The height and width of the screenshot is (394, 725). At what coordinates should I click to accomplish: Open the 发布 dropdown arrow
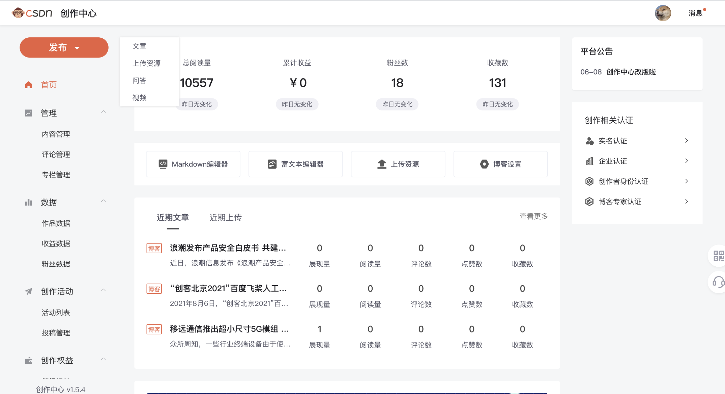[x=78, y=47]
